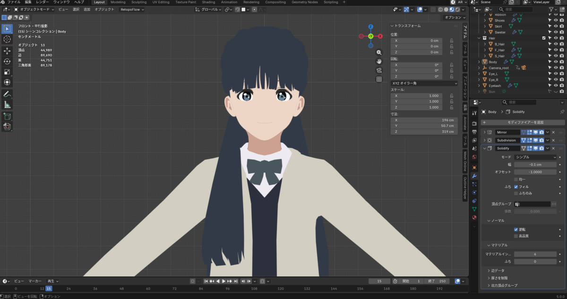This screenshot has height=299, width=567.
Task: Open the モード シンプル dropdown
Action: point(536,157)
